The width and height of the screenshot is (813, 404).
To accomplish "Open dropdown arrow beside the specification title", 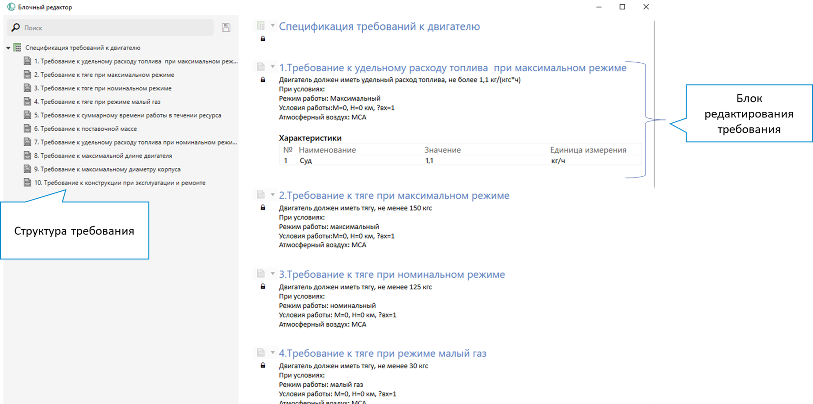I will pyautogui.click(x=273, y=26).
